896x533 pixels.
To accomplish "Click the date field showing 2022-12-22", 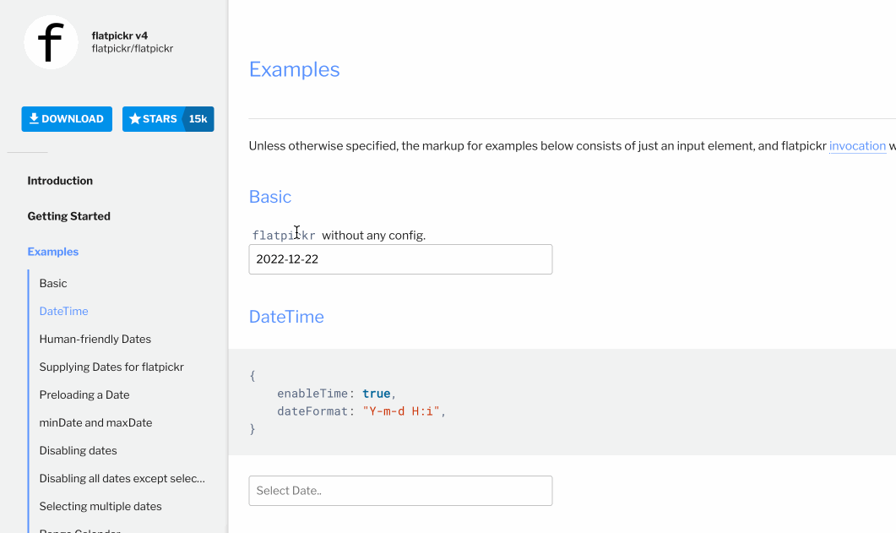I will (399, 258).
